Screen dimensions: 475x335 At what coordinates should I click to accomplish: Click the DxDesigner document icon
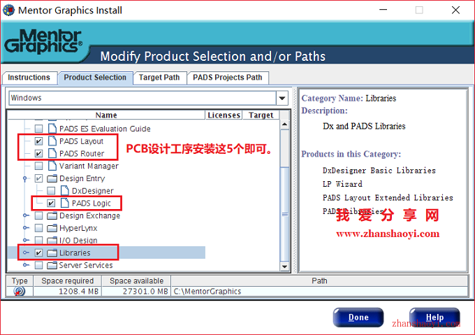pyautogui.click(x=65, y=191)
